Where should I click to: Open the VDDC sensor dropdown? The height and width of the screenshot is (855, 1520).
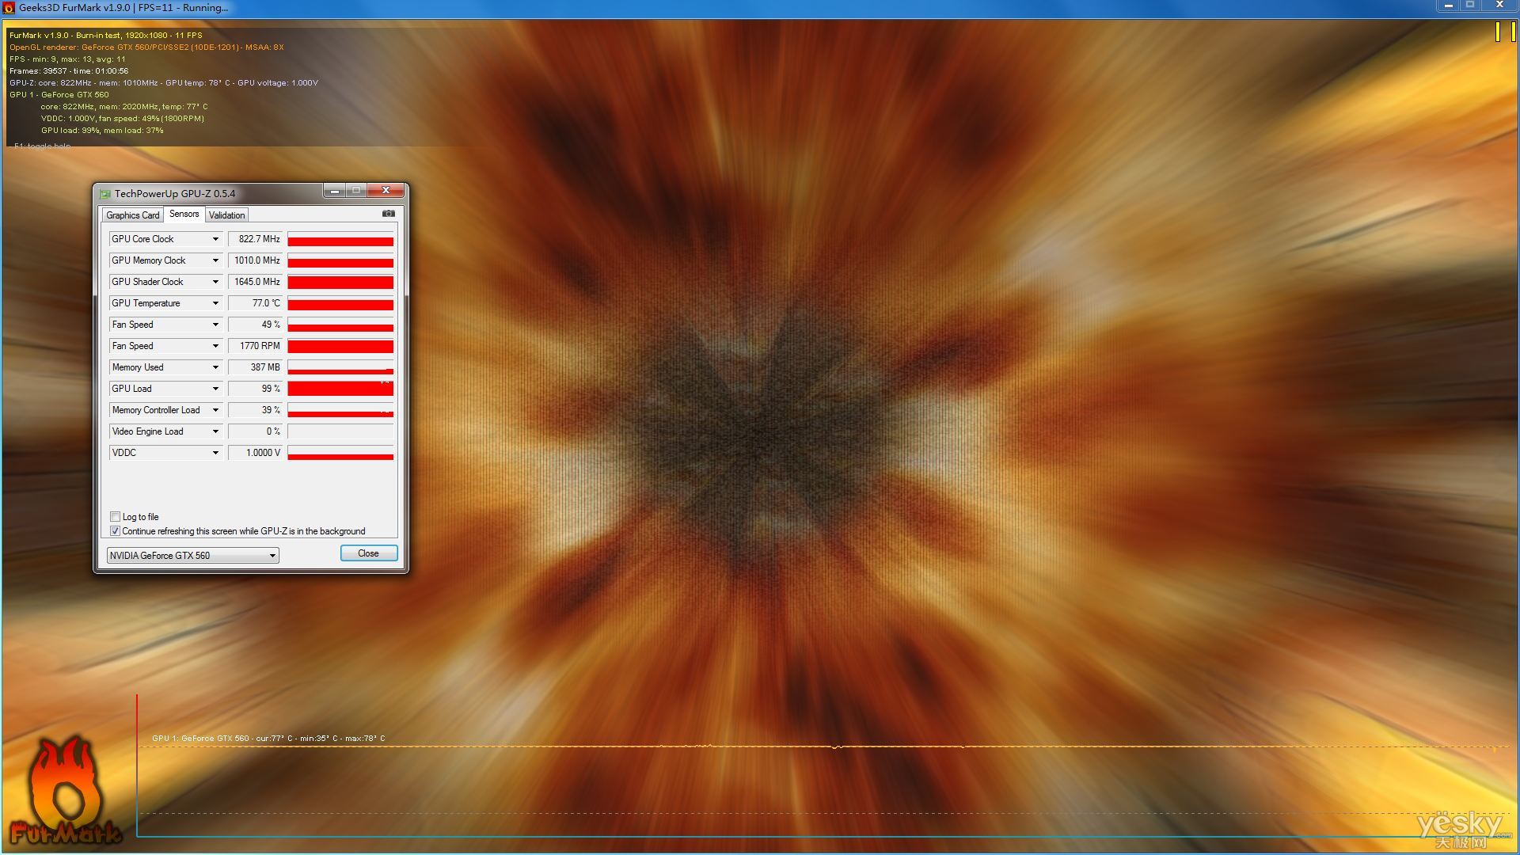215,453
